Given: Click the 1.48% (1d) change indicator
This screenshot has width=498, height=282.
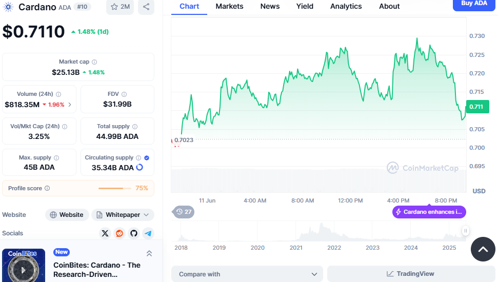Looking at the screenshot, I should (x=90, y=32).
